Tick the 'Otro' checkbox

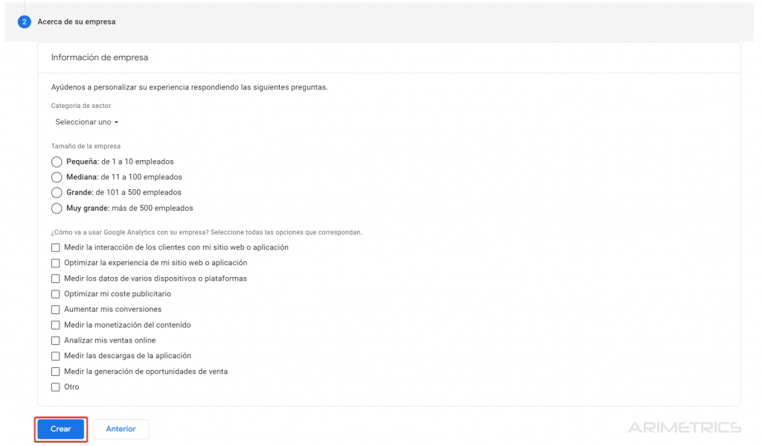pyautogui.click(x=55, y=387)
